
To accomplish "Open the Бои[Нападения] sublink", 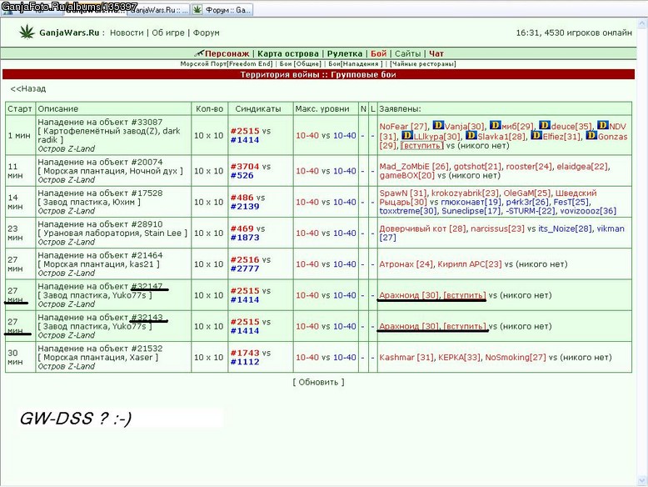I will (x=356, y=63).
